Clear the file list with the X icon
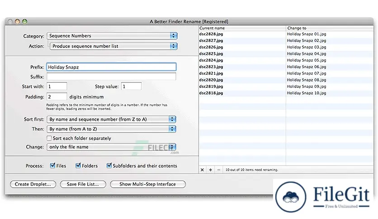This screenshot has width=378, height=219. [x=202, y=170]
